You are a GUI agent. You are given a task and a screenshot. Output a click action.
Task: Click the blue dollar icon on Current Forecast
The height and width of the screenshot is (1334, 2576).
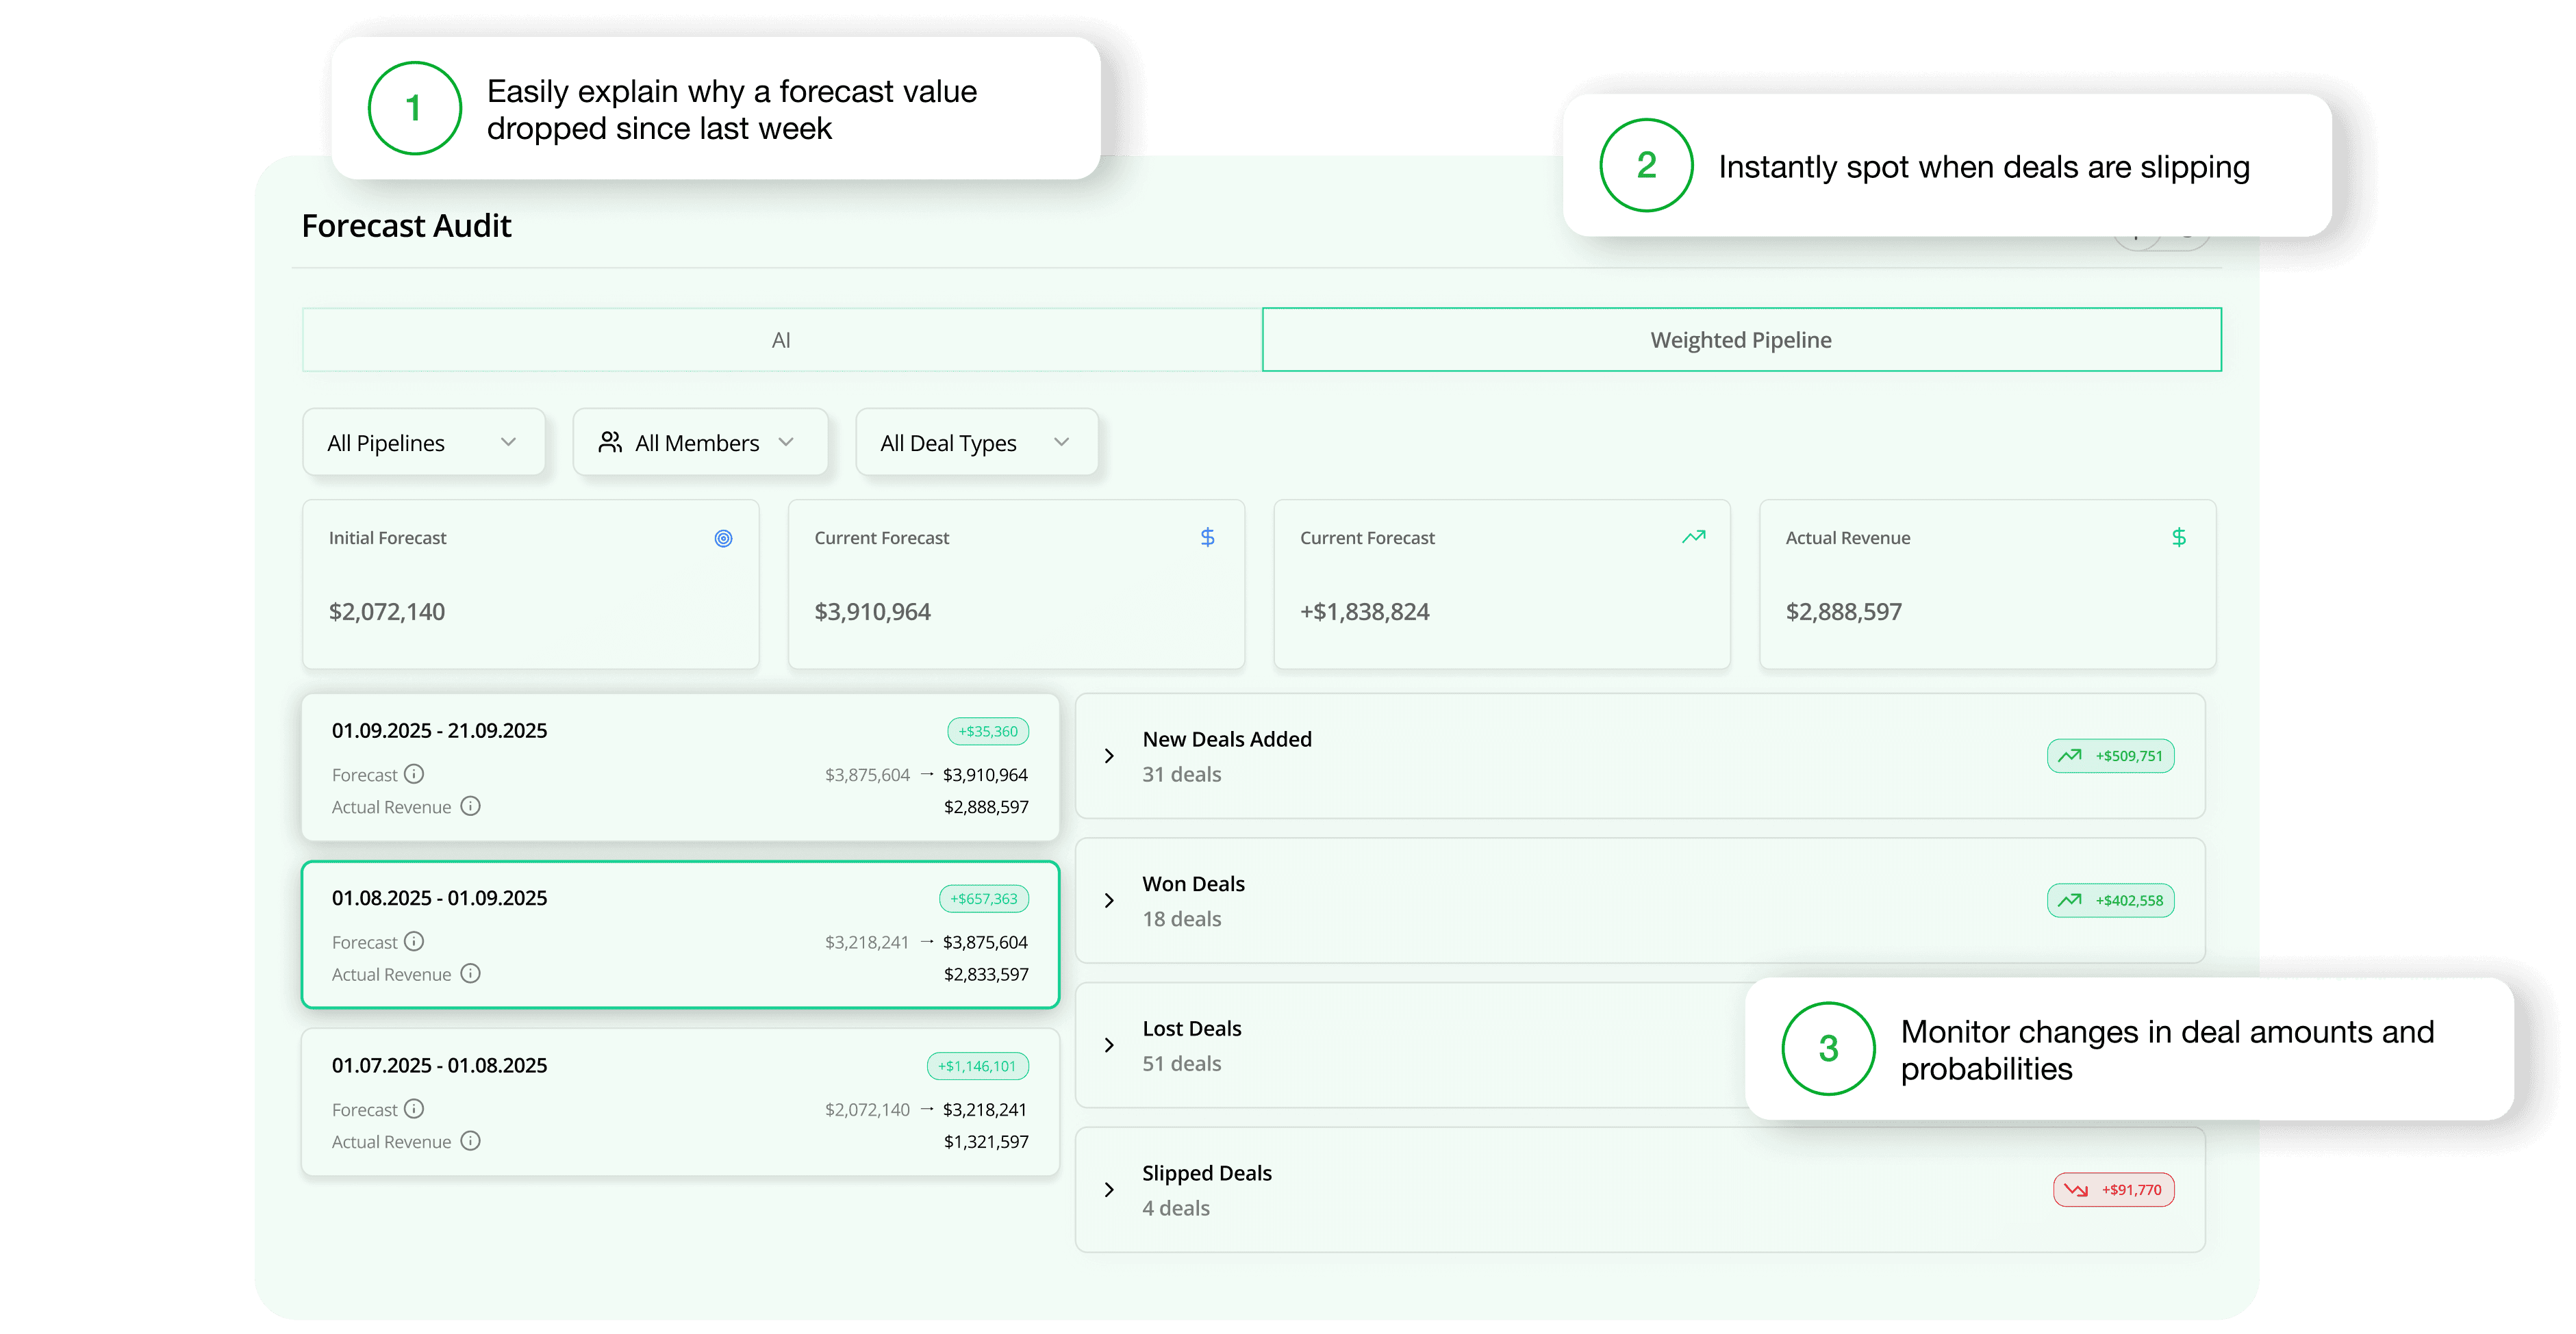[x=1207, y=537]
